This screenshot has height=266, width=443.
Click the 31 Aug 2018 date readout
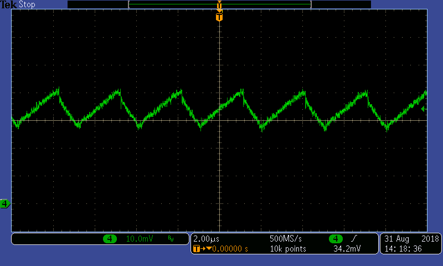tap(411, 239)
